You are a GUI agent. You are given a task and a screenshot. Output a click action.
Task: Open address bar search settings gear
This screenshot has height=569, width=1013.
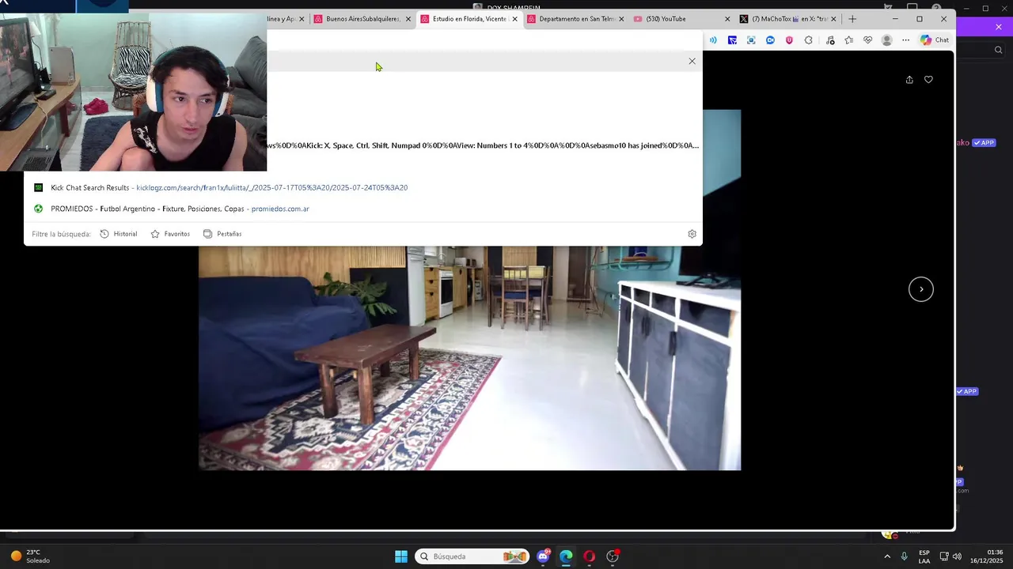(x=692, y=234)
